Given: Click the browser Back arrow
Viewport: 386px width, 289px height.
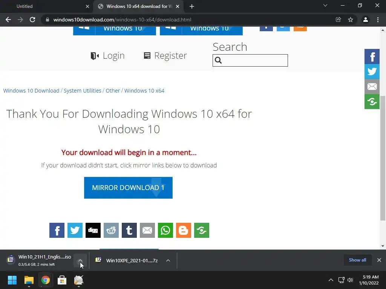Looking at the screenshot, I should point(8,20).
